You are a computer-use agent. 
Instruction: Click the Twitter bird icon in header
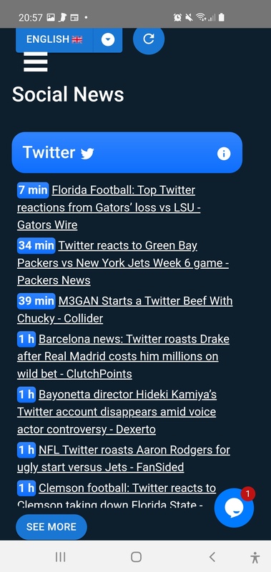tap(87, 154)
